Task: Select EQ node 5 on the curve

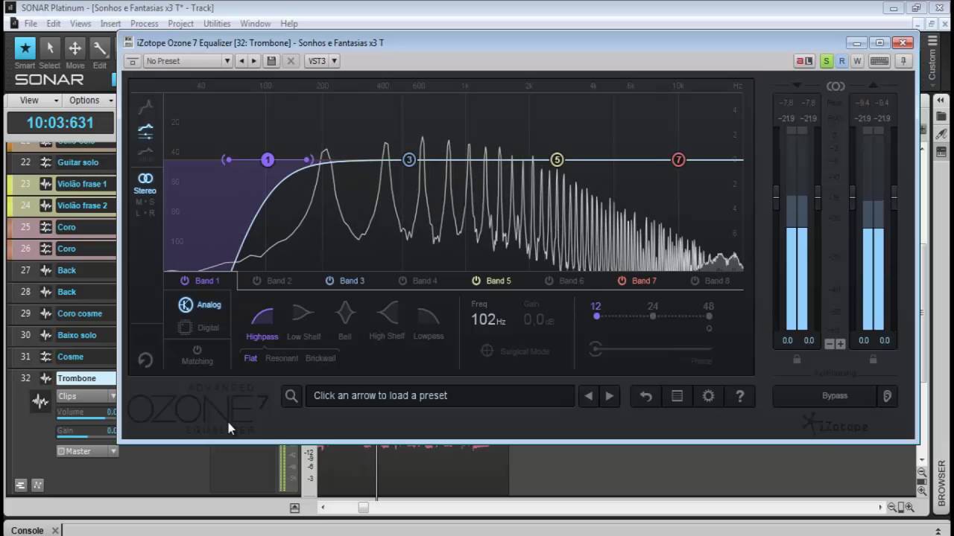Action: [557, 160]
